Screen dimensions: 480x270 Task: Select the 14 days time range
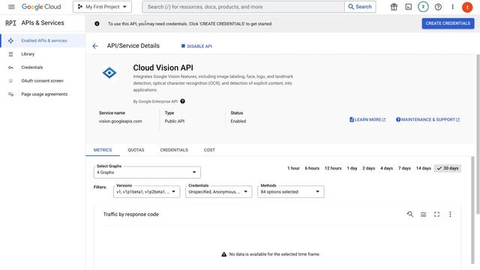tap(423, 168)
